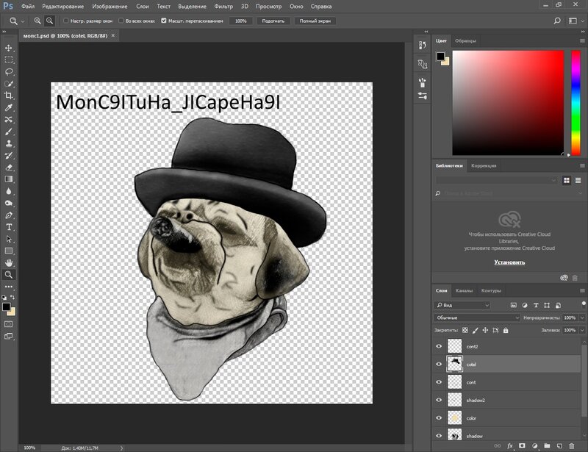Image resolution: width=588 pixels, height=452 pixels.
Task: Hide the cont2 layer
Action: [440, 345]
